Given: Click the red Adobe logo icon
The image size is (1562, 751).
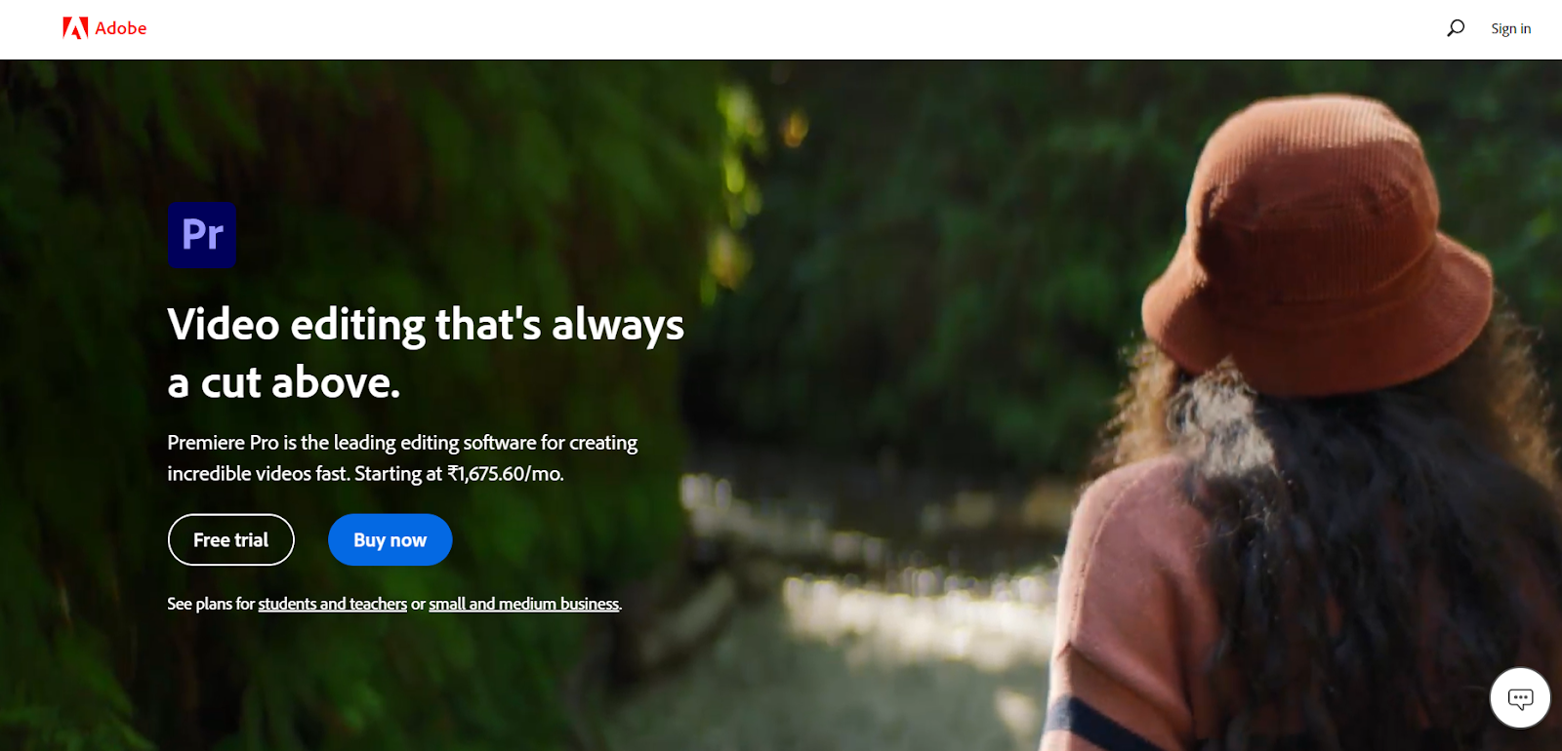Looking at the screenshot, I should tap(75, 28).
